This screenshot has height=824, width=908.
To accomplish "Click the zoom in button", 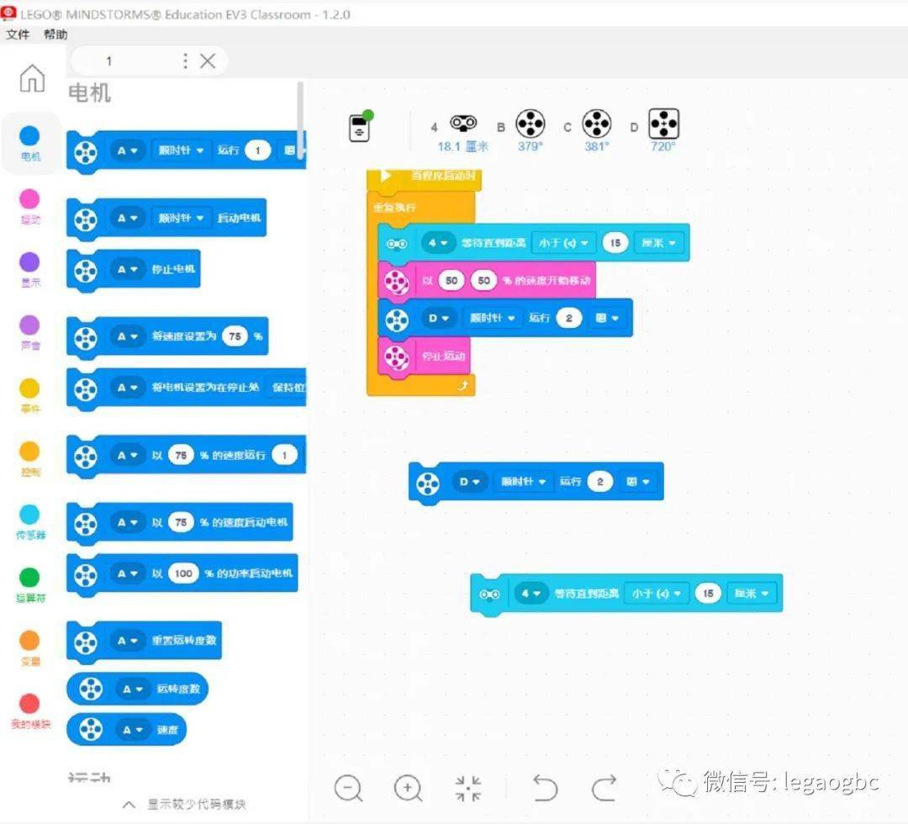I will point(408,788).
